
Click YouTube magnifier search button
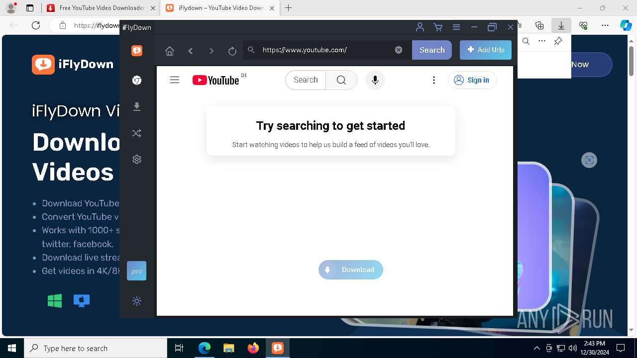tap(341, 80)
